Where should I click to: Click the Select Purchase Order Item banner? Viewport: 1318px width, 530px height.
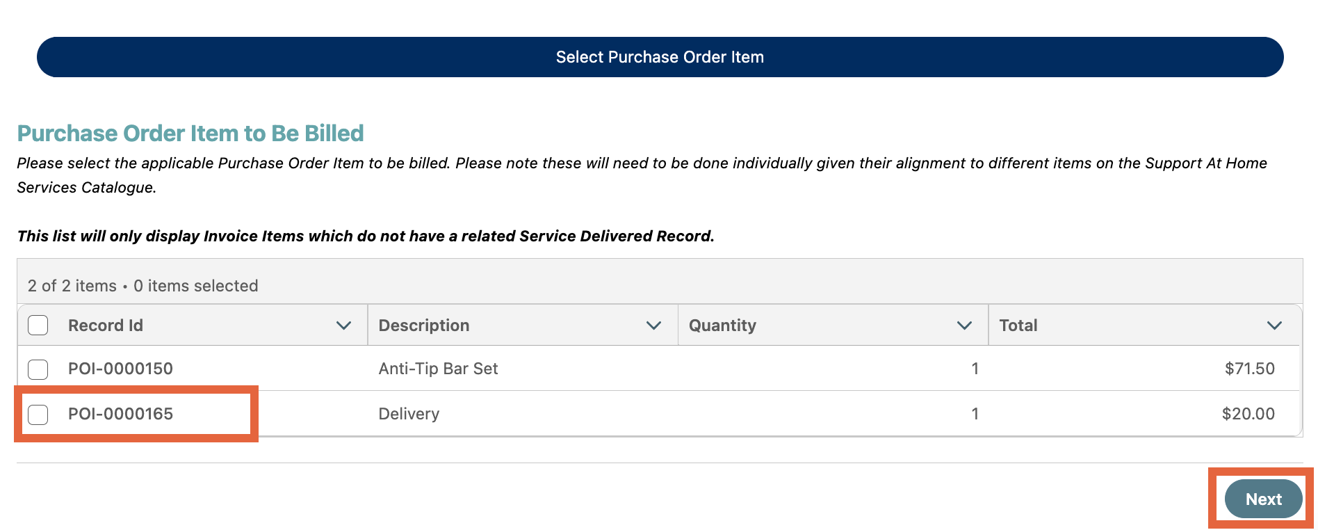[x=660, y=57]
